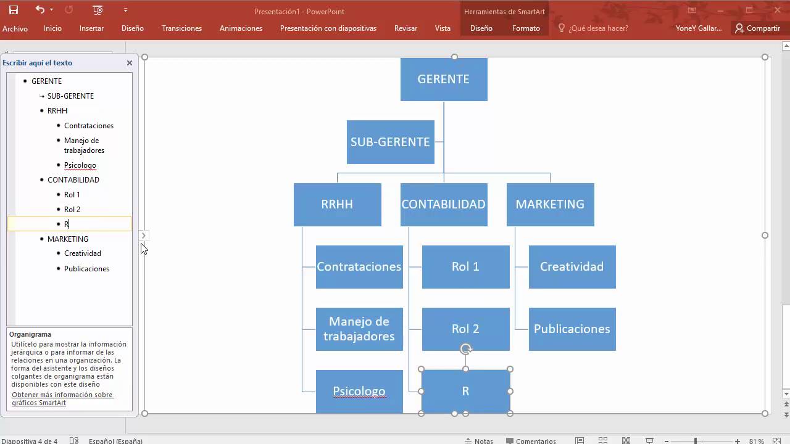
Task: Start slideshow from beginning icon in title bar
Action: 98,10
